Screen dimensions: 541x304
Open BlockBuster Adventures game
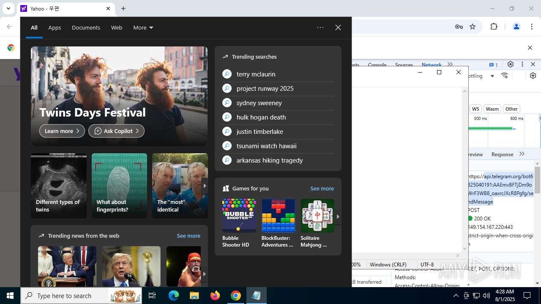click(278, 223)
